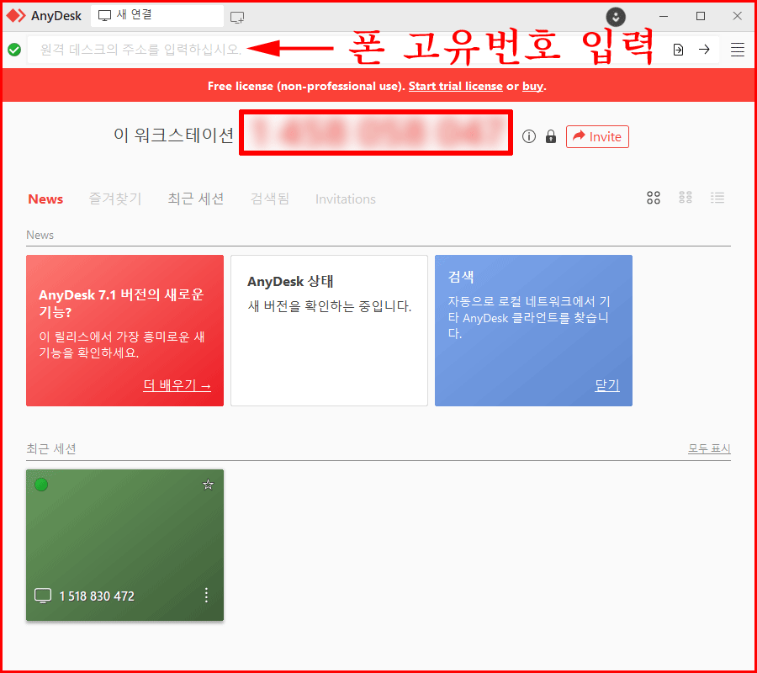Image resolution: width=757 pixels, height=673 pixels.
Task: Open the News tab
Action: coord(45,199)
